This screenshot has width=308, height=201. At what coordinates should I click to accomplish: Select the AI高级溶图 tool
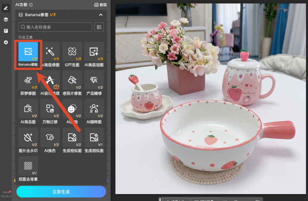(x=94, y=54)
